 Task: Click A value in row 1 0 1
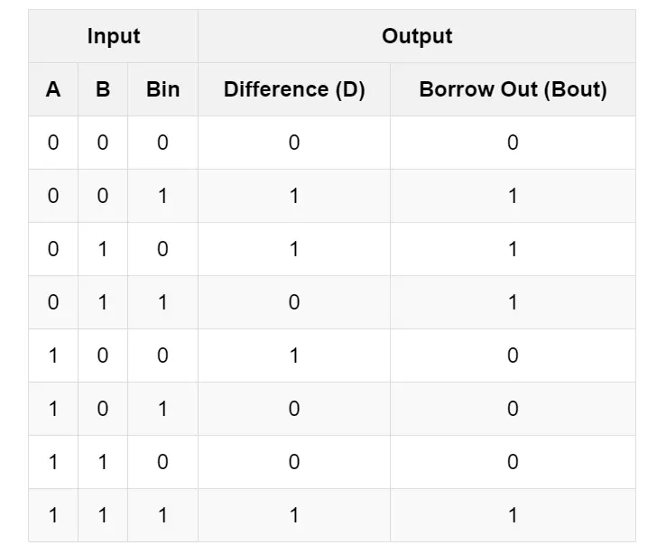(53, 409)
